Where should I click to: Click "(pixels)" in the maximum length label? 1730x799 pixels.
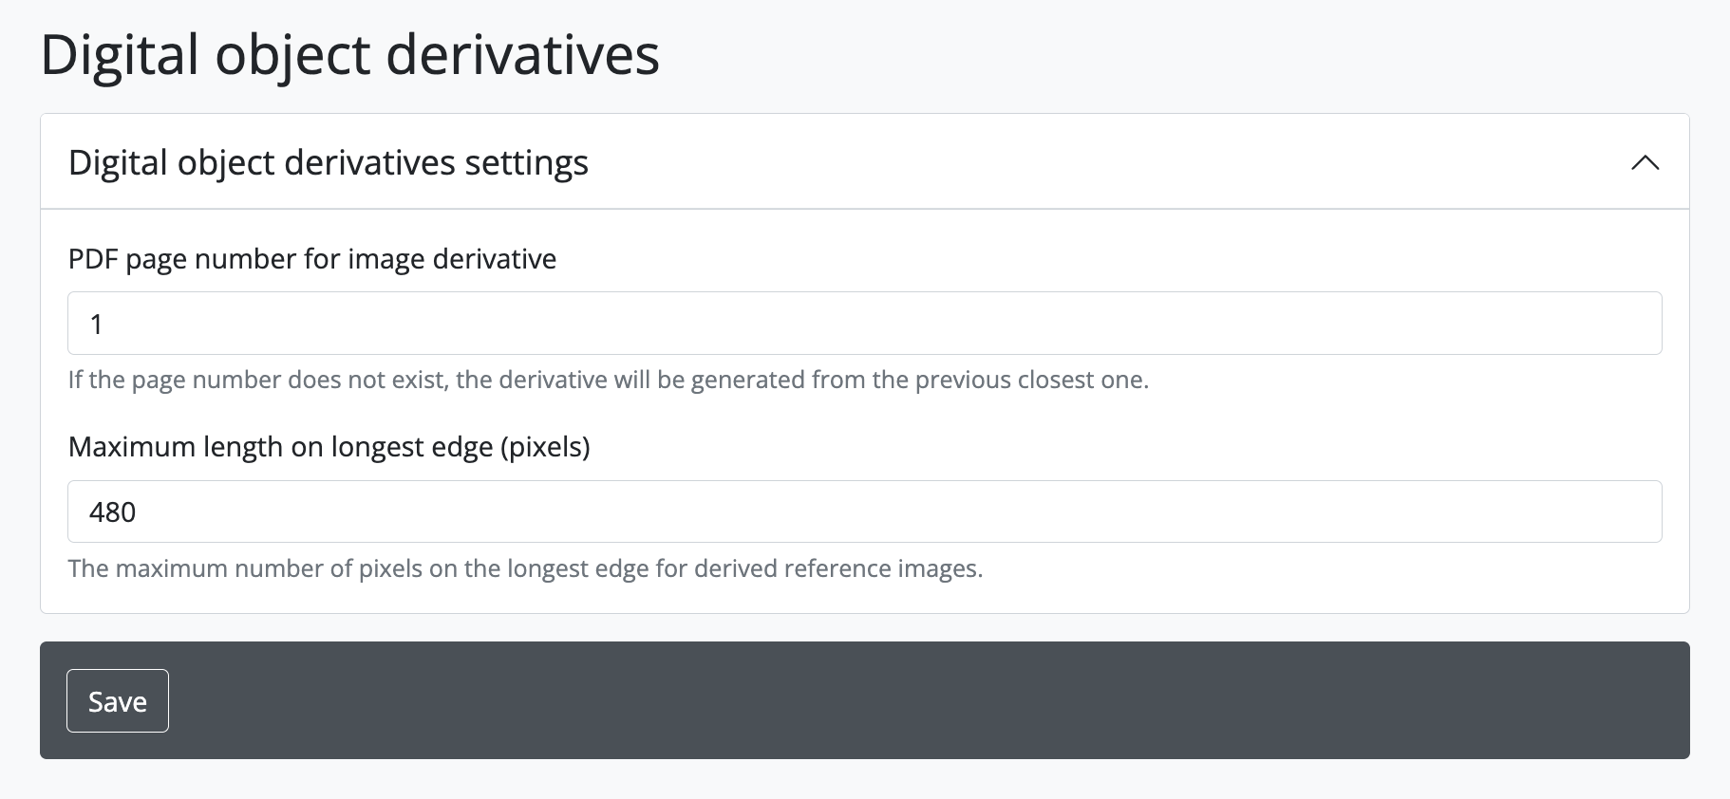point(545,447)
